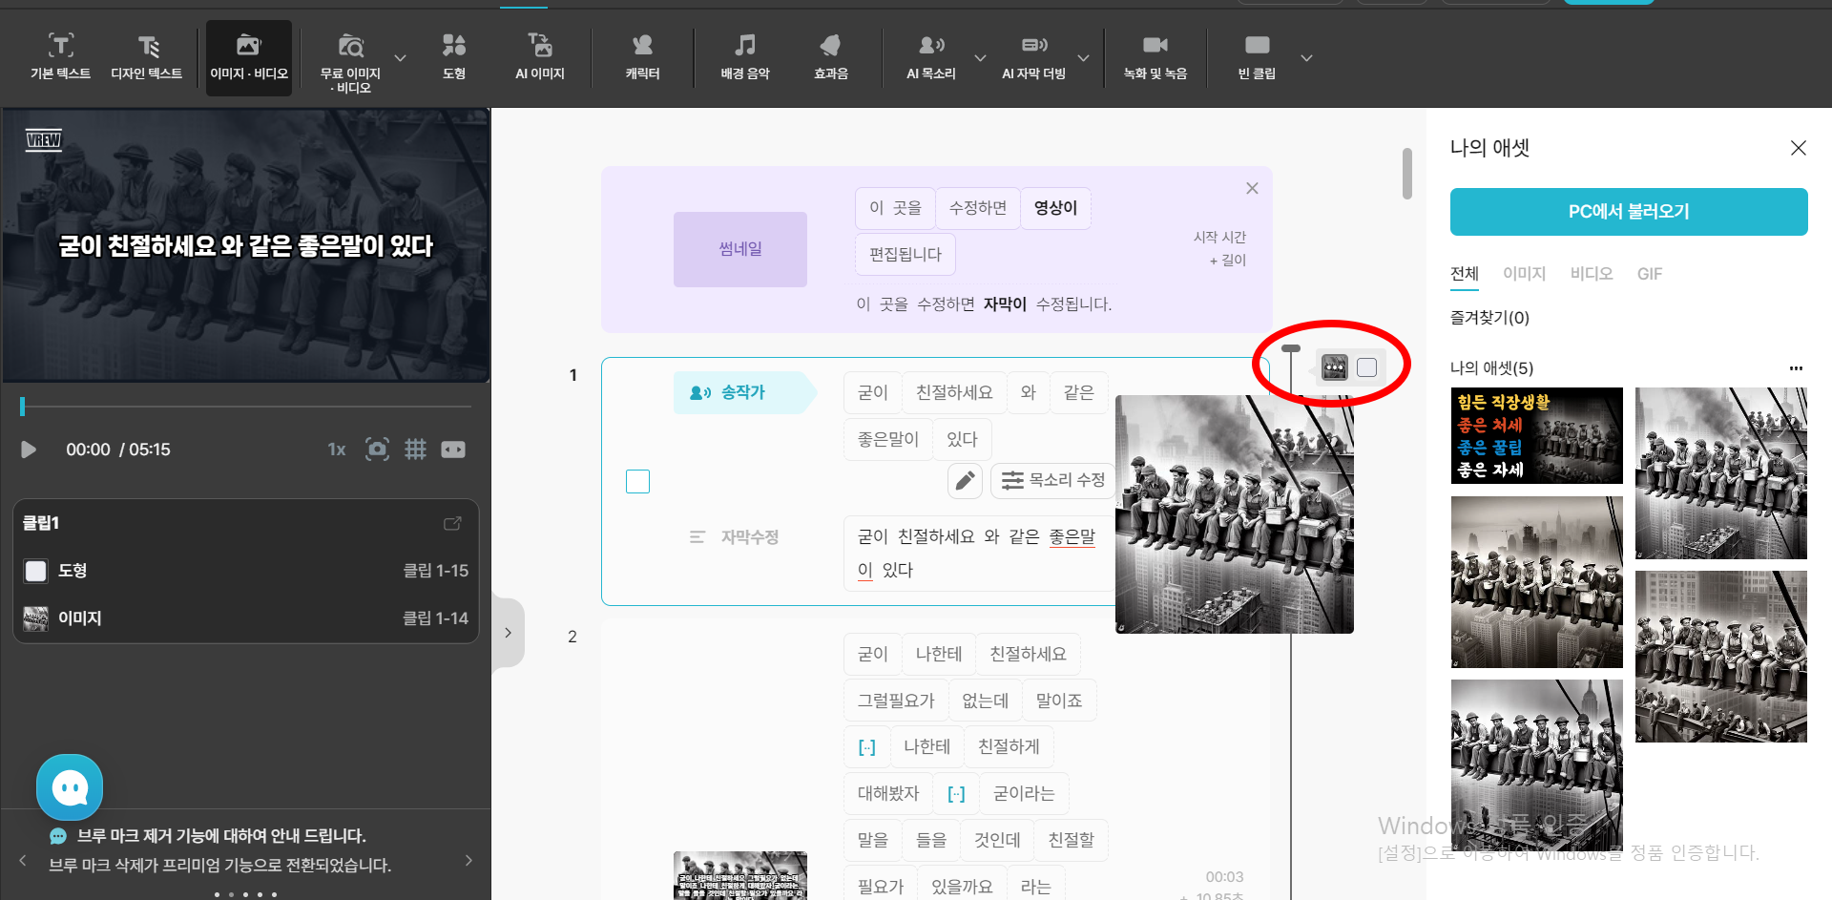Click PC에서 불러오기 import button
The image size is (1832, 900).
click(1629, 212)
